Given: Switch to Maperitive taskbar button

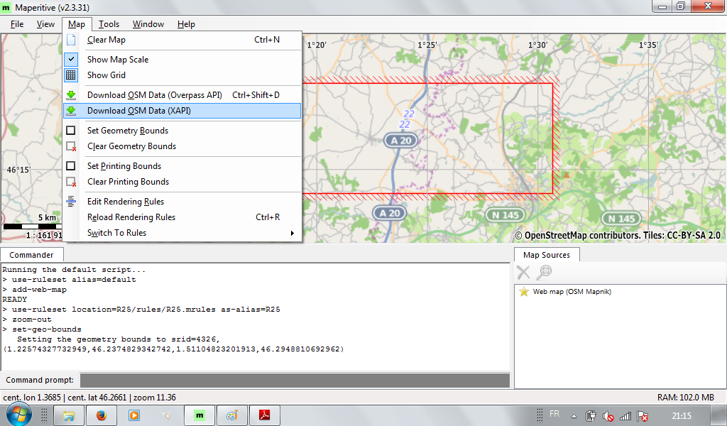Looking at the screenshot, I should tap(199, 415).
